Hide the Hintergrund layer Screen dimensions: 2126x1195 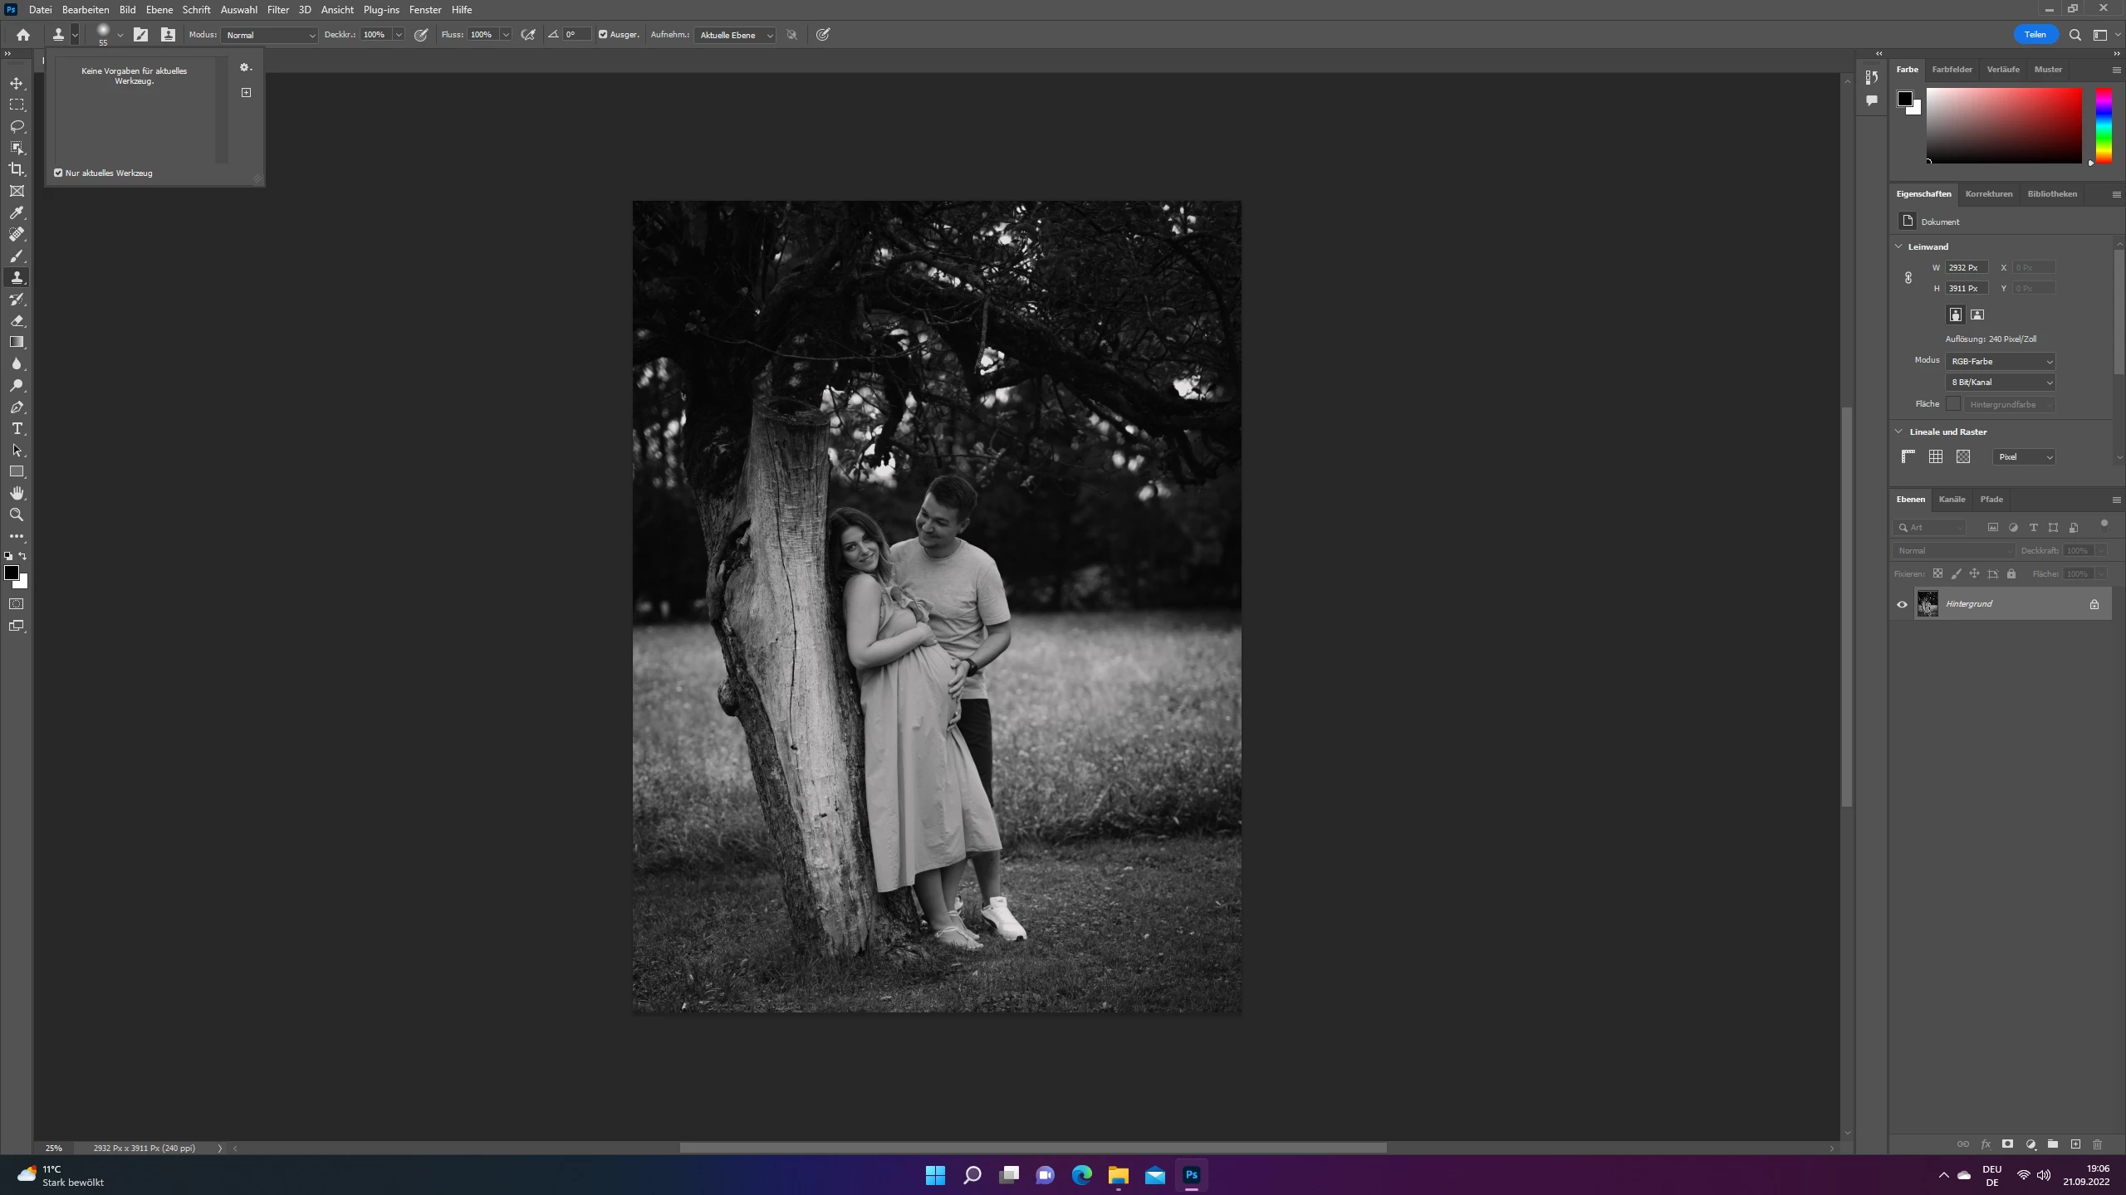coord(1902,604)
